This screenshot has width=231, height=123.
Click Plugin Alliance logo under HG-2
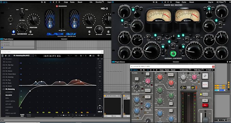pos(7,39)
